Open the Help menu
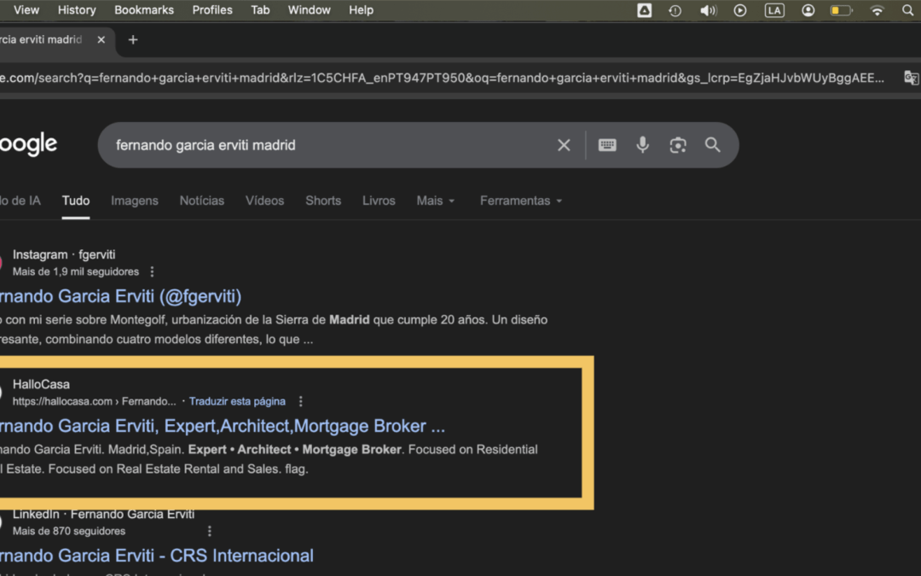The image size is (921, 576). coord(361,10)
